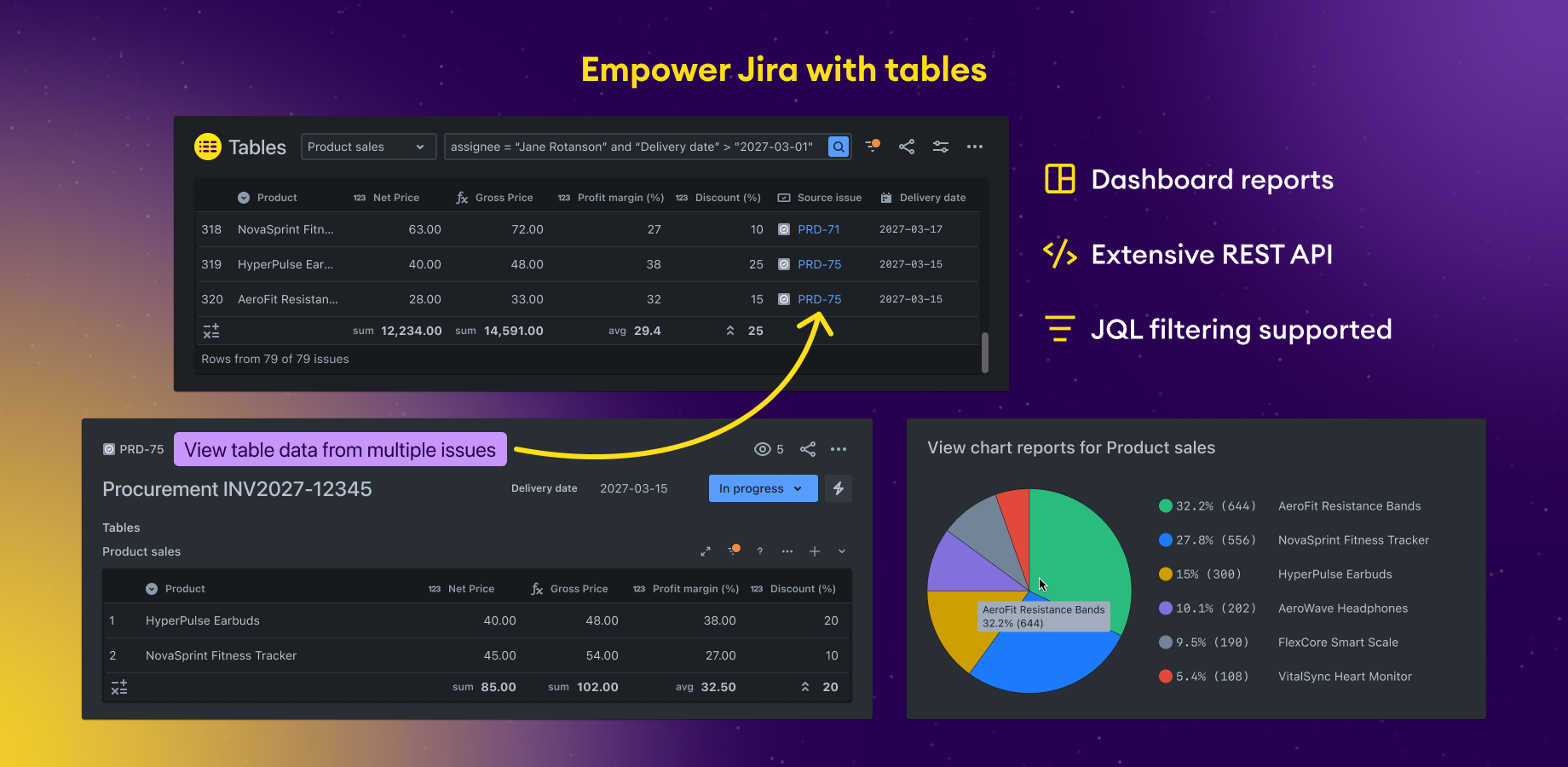Run the JQL search with magnifier button
The image size is (1568, 767).
click(839, 147)
